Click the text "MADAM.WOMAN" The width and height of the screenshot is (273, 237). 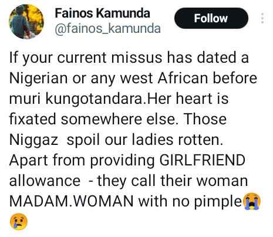click(72, 201)
